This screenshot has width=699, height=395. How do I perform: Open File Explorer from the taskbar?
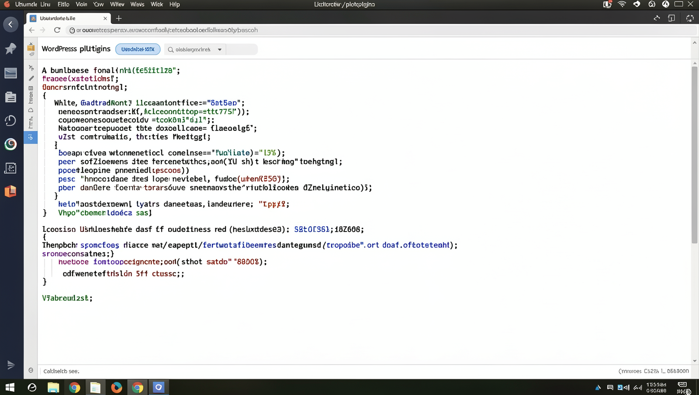[53, 387]
